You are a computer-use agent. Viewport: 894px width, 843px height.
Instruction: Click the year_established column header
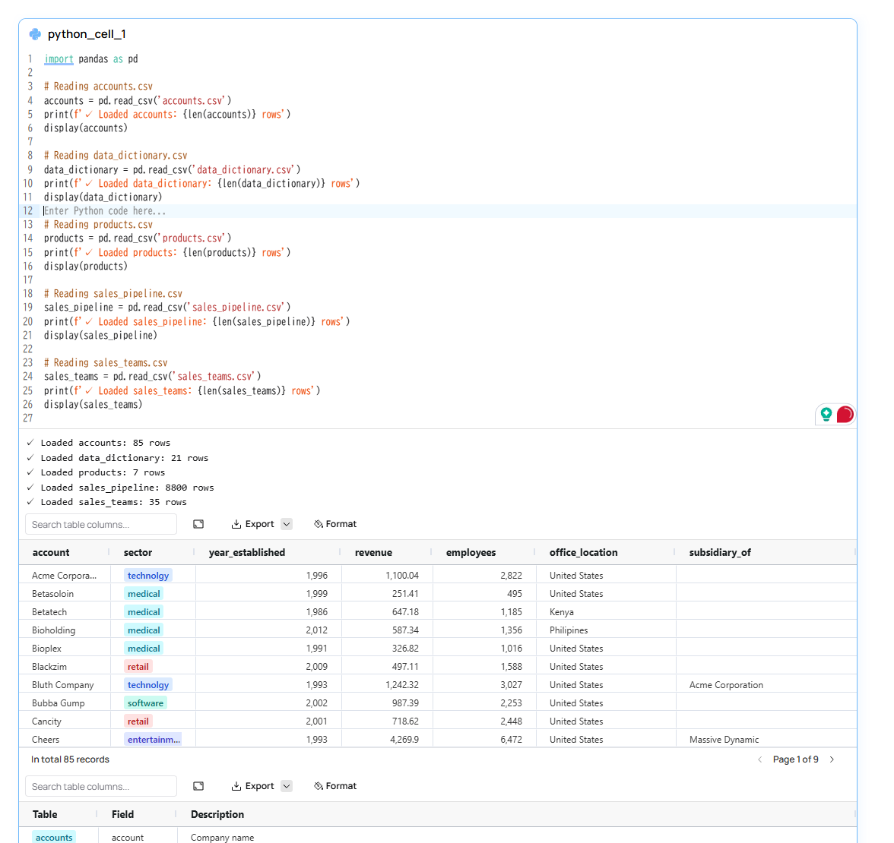[x=247, y=553]
